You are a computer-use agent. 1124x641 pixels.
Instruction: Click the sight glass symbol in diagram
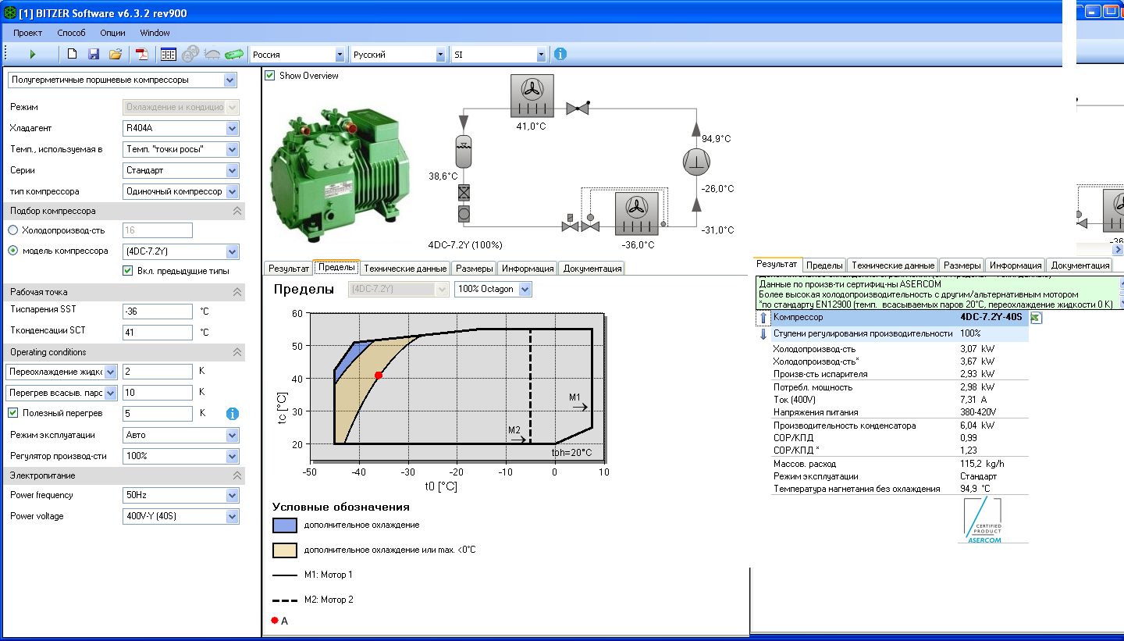pyautogui.click(x=463, y=213)
